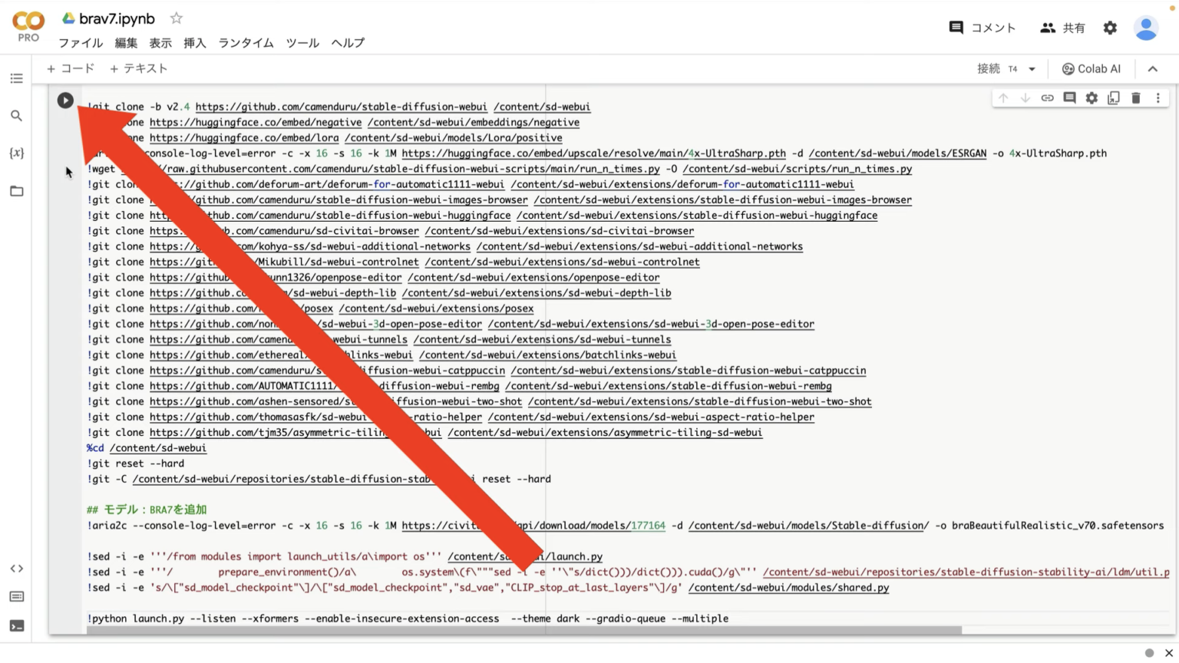Add a comment to the cell
This screenshot has width=1179, height=663.
point(1069,97)
